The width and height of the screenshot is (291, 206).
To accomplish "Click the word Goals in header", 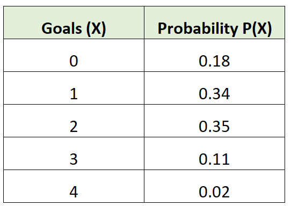I will (x=62, y=28).
